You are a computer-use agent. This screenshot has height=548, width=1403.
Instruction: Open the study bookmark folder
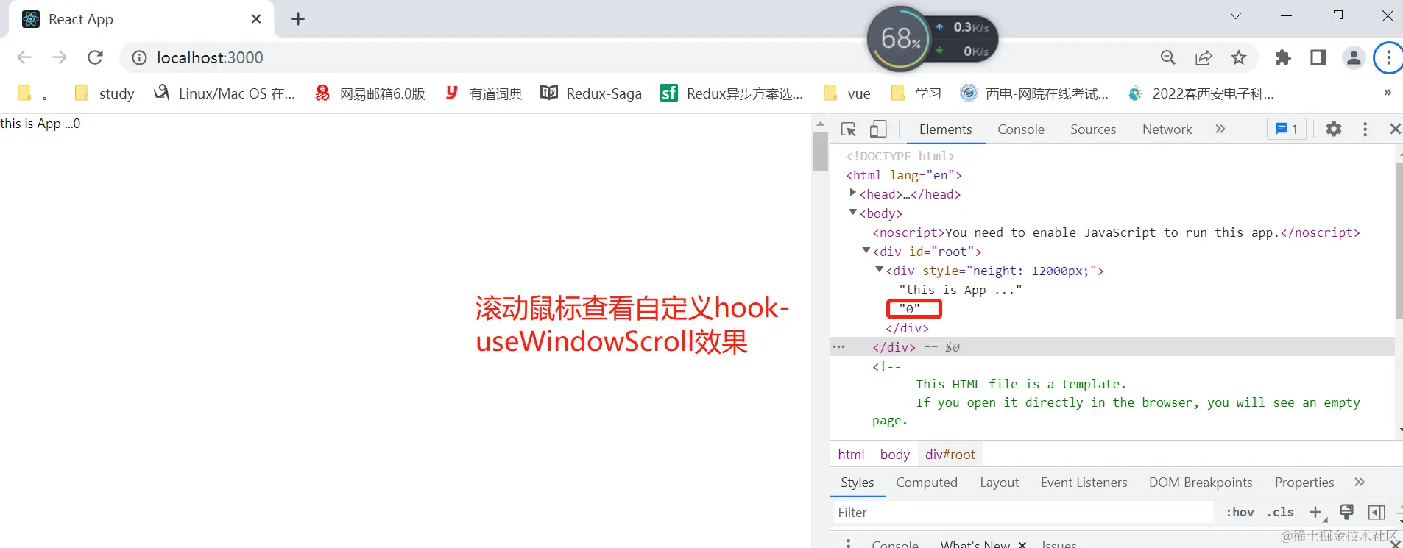(x=105, y=93)
